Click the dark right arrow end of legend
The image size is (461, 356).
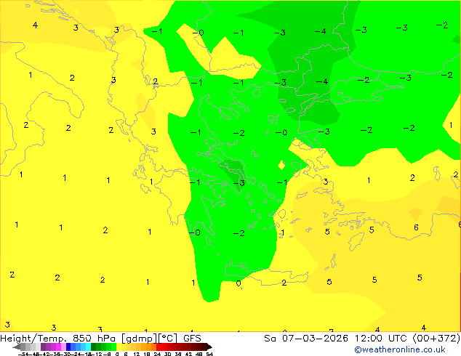(209, 347)
